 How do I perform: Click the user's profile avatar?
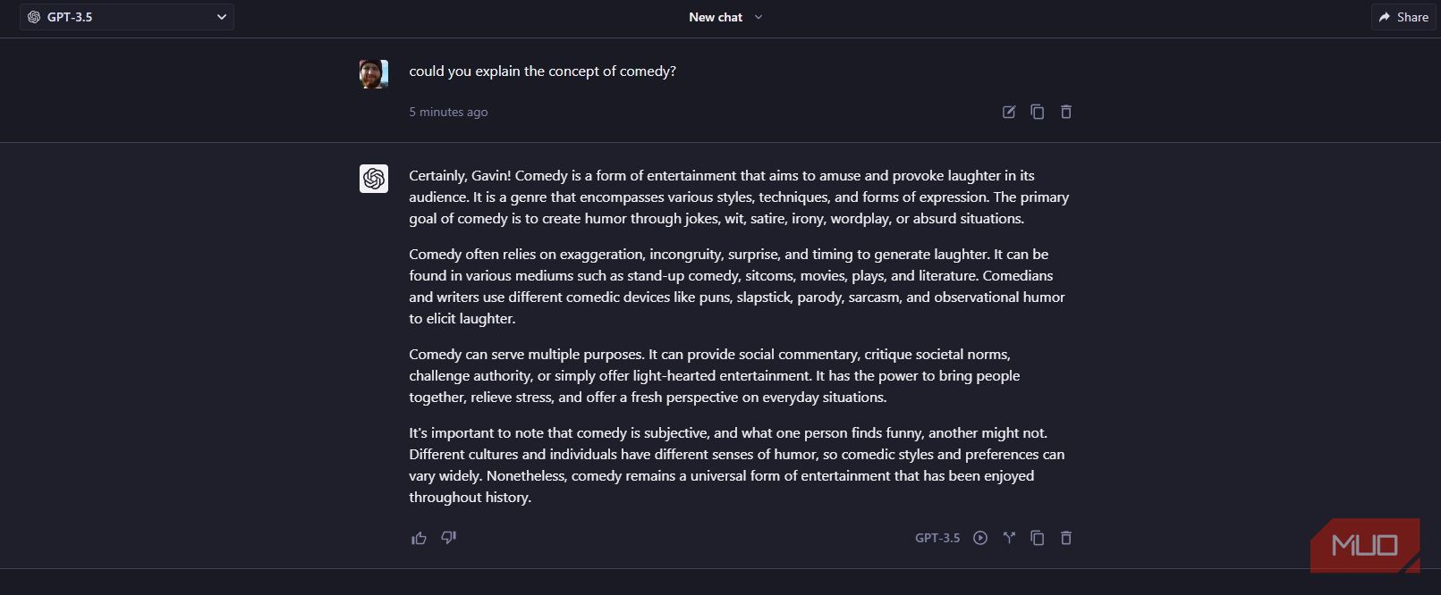pyautogui.click(x=373, y=72)
